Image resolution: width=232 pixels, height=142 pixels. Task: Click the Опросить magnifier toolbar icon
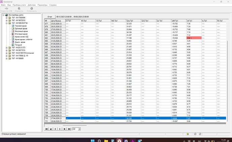tap(19, 9)
